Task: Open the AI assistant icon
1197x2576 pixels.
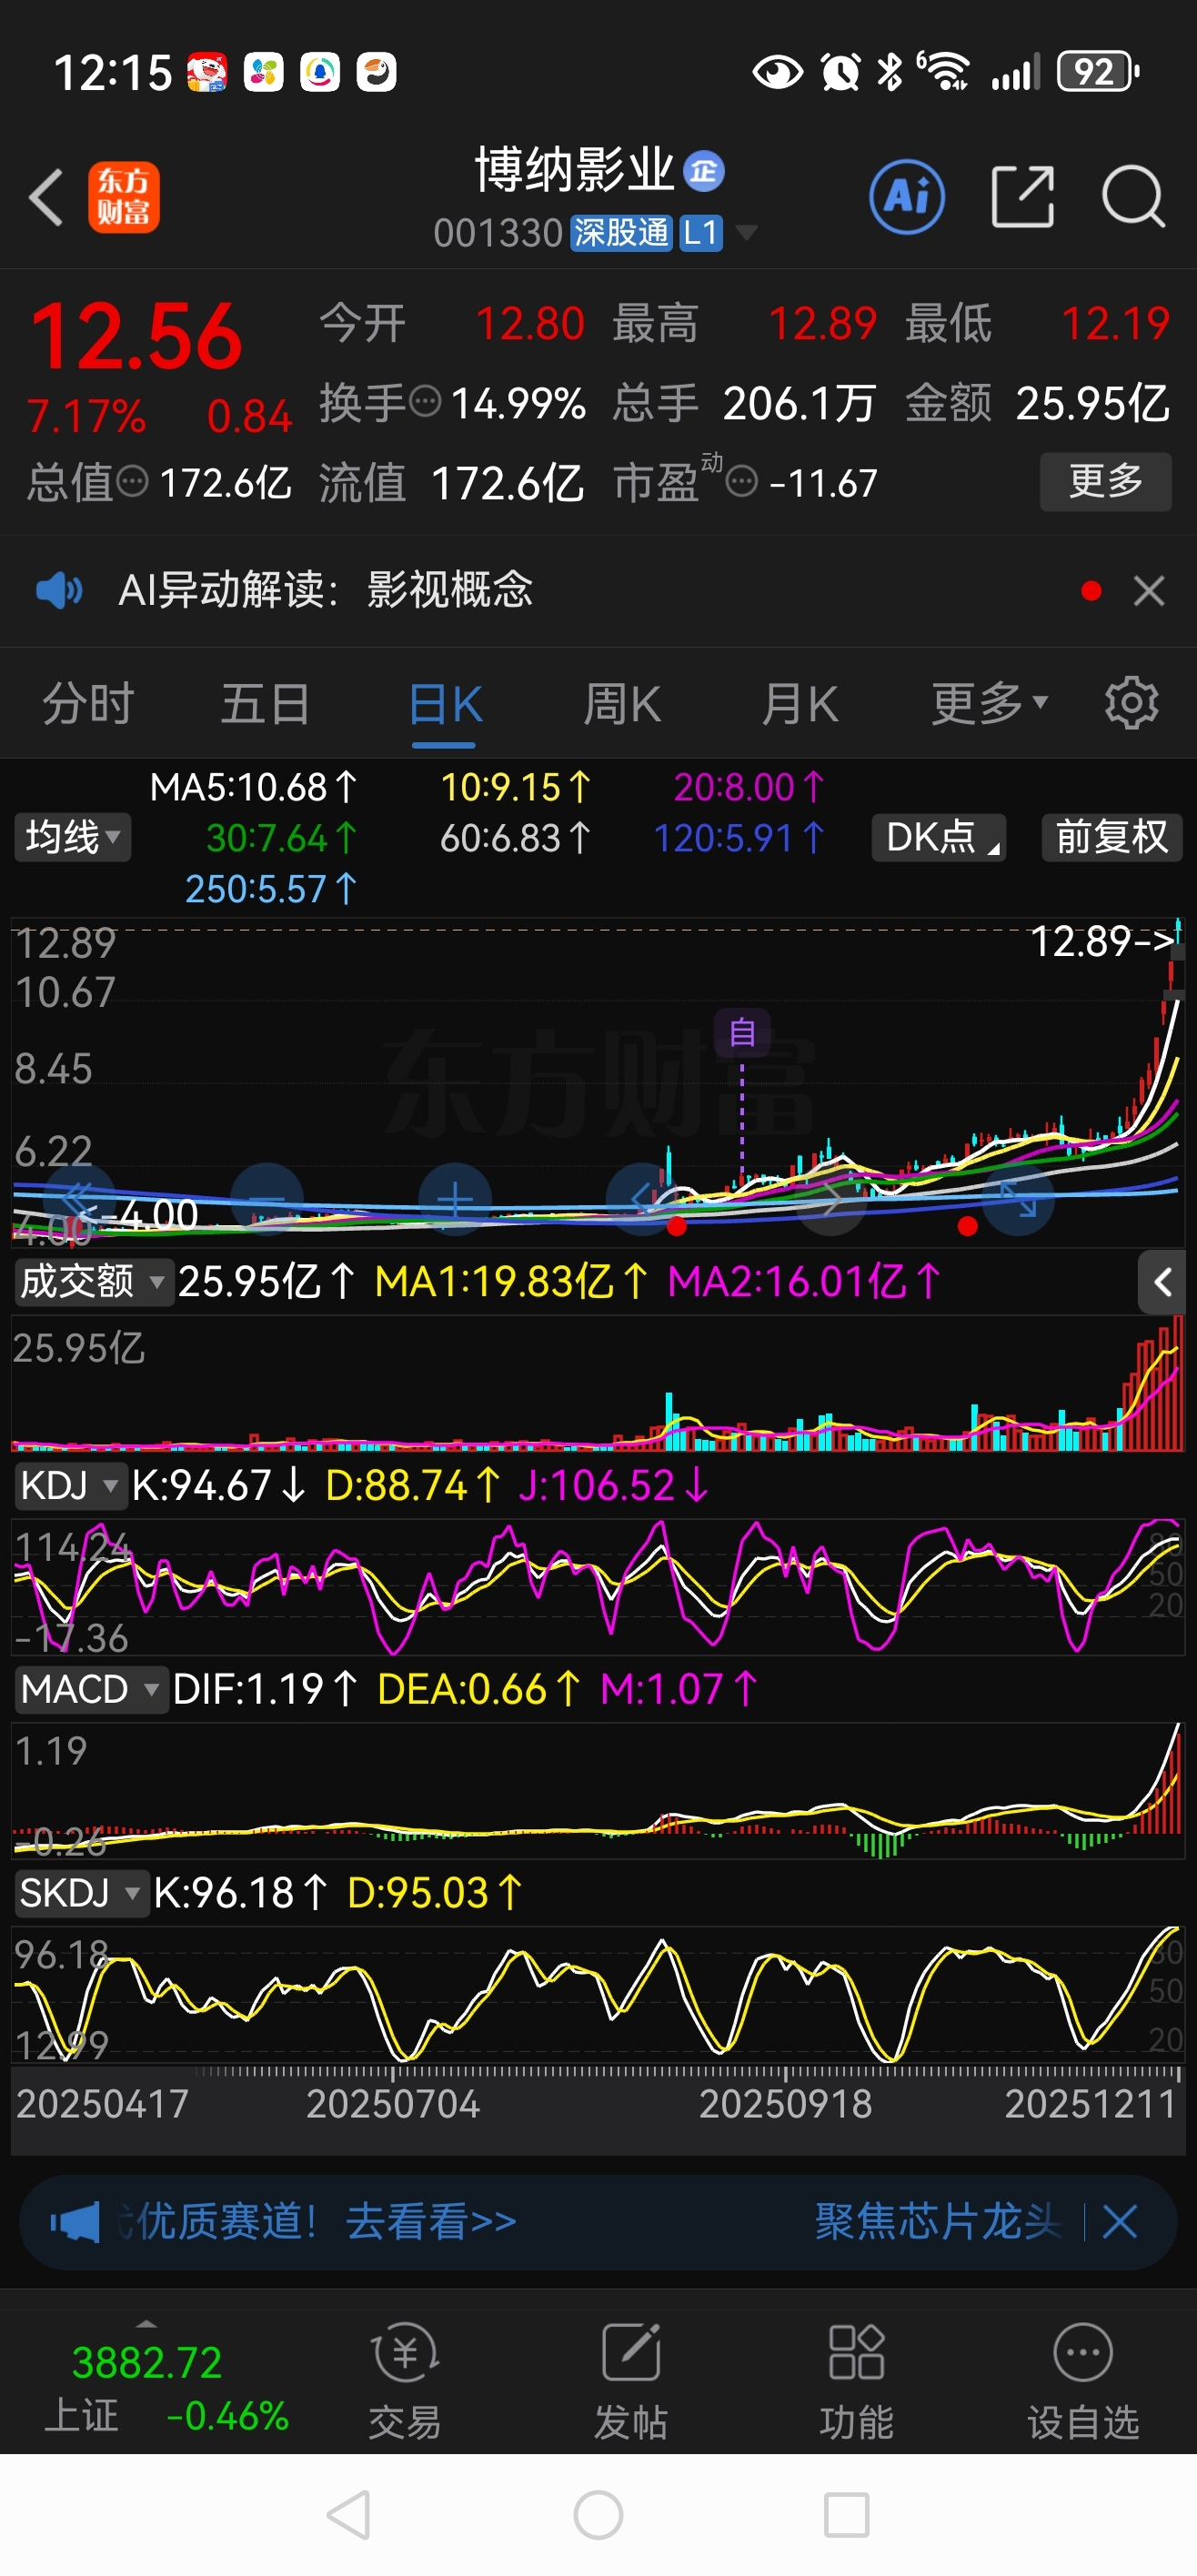Action: [x=907, y=197]
